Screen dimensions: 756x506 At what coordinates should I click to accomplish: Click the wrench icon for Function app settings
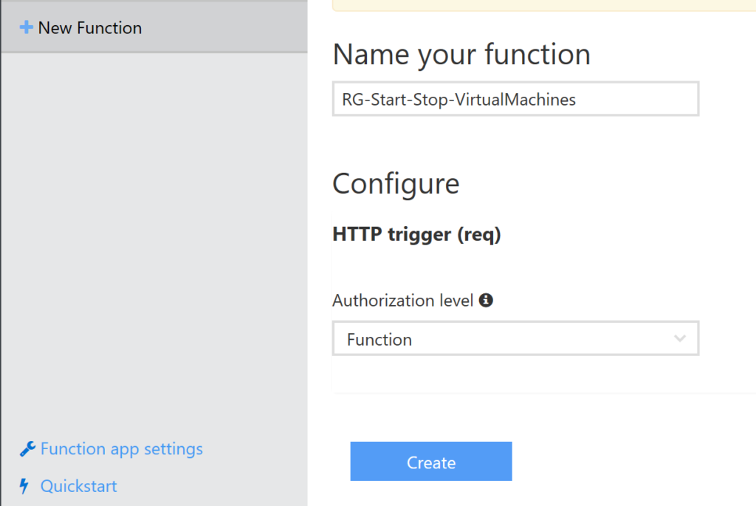click(x=27, y=449)
